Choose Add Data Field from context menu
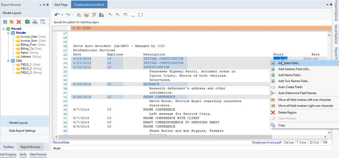Screen dimensions: 339x158 [x=289, y=63]
